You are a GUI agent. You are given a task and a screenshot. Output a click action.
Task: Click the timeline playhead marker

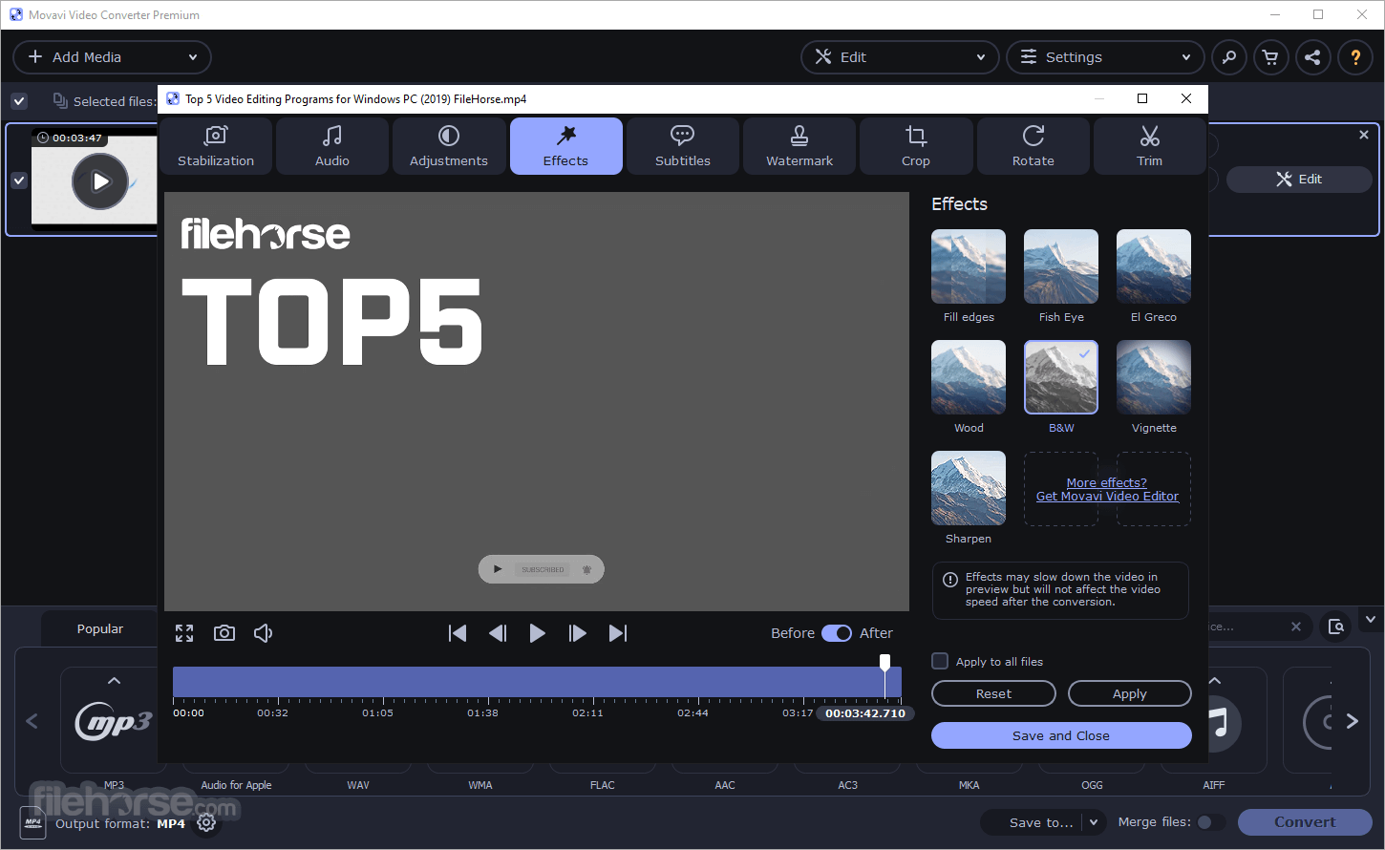(885, 662)
